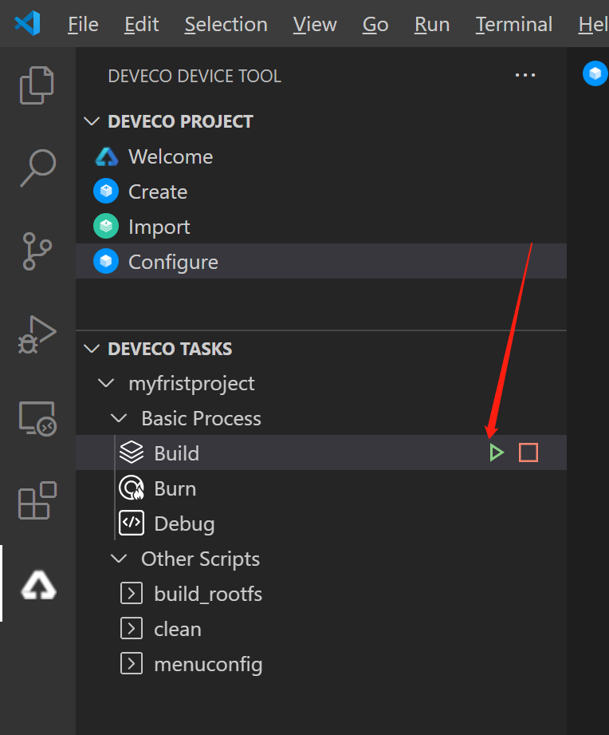Collapse the Other Scripts group
The image size is (609, 735).
(x=118, y=559)
